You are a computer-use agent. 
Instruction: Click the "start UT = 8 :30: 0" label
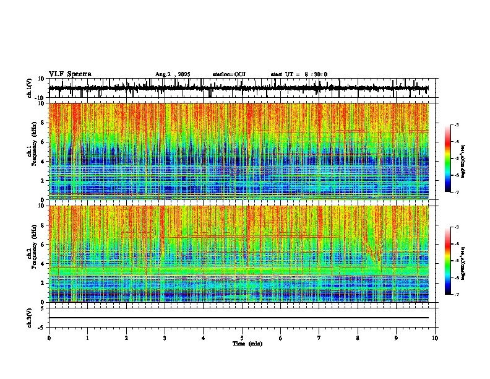(299, 74)
